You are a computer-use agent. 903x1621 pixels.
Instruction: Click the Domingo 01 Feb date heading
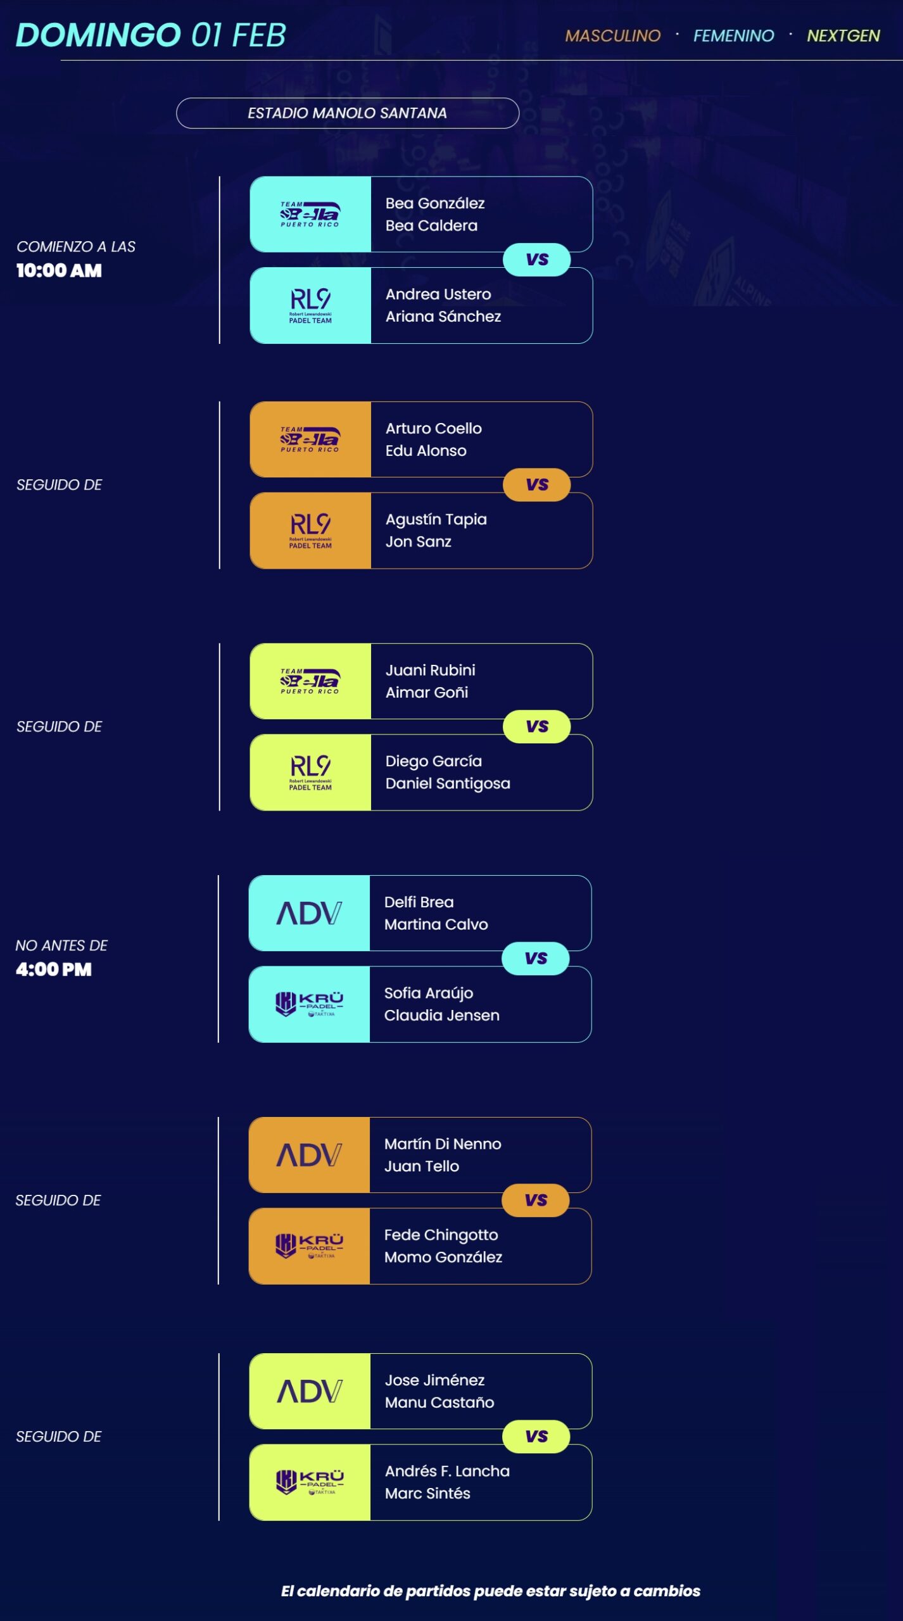click(151, 35)
